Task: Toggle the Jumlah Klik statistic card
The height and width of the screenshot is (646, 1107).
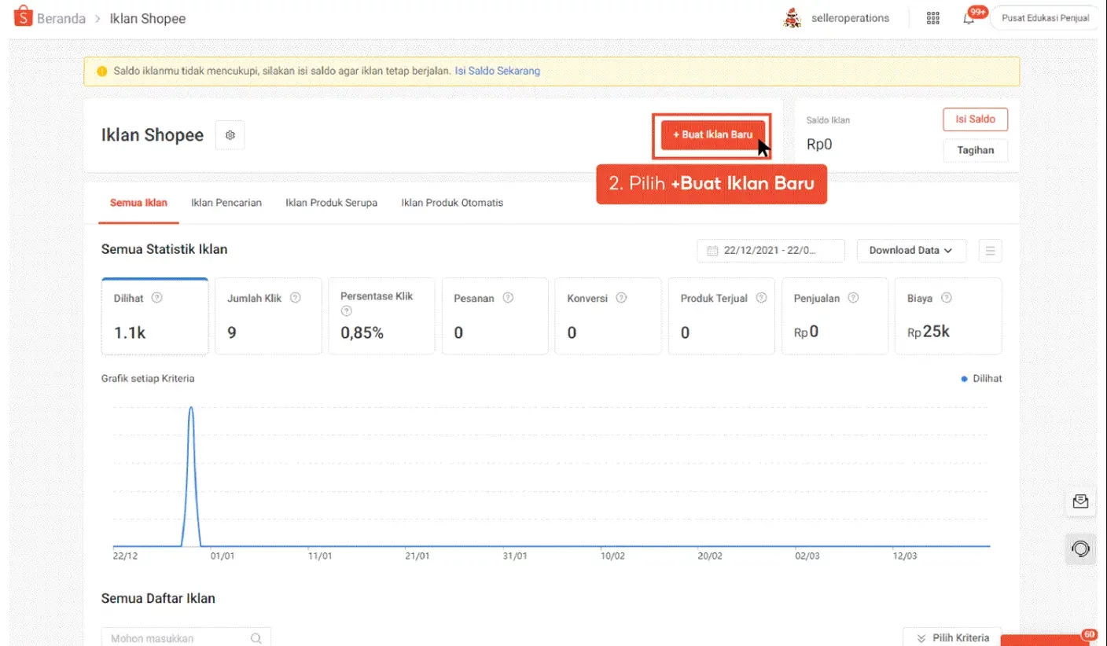Action: [267, 316]
